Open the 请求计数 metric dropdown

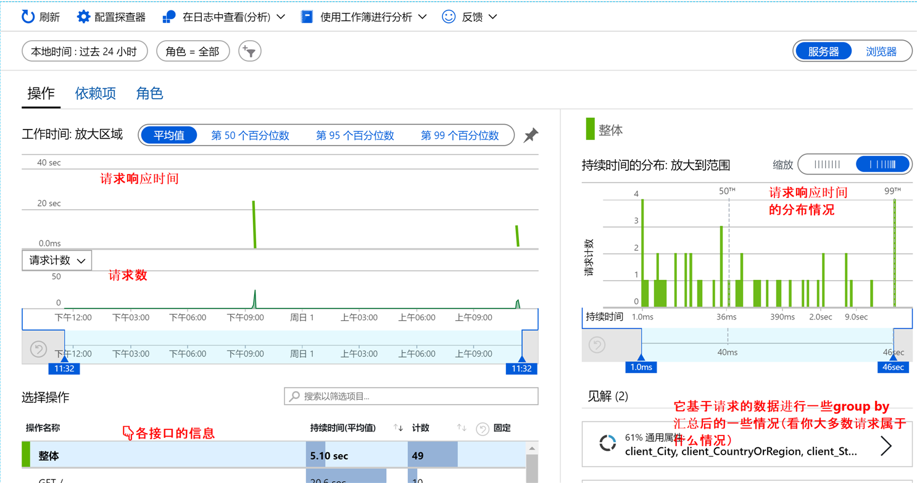coord(57,260)
